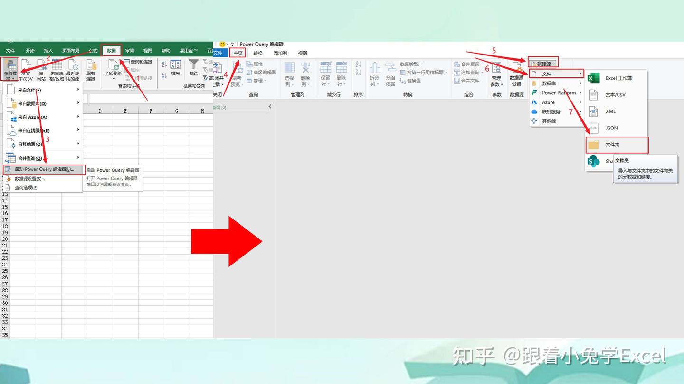Switch to the 插入 tab in Excel
Image resolution: width=684 pixels, height=384 pixels.
tap(48, 51)
